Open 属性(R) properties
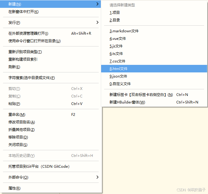 pyautogui.click(x=51, y=188)
